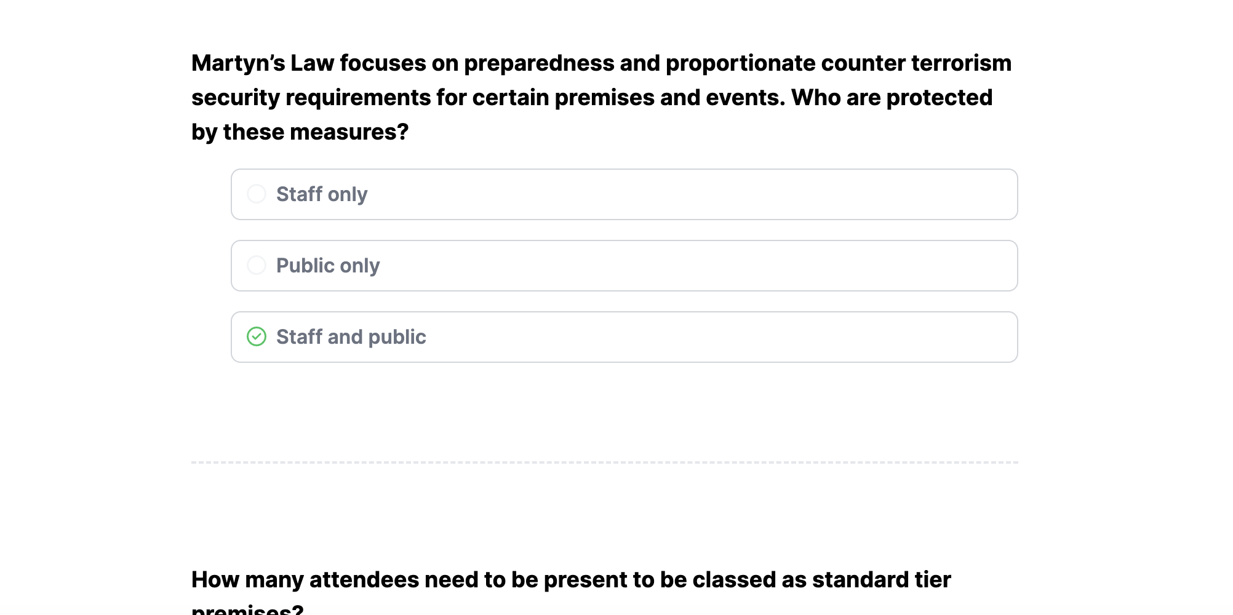Click the word "Martyn's" in the first question
Viewport: 1233px width, 615px height.
pos(238,63)
